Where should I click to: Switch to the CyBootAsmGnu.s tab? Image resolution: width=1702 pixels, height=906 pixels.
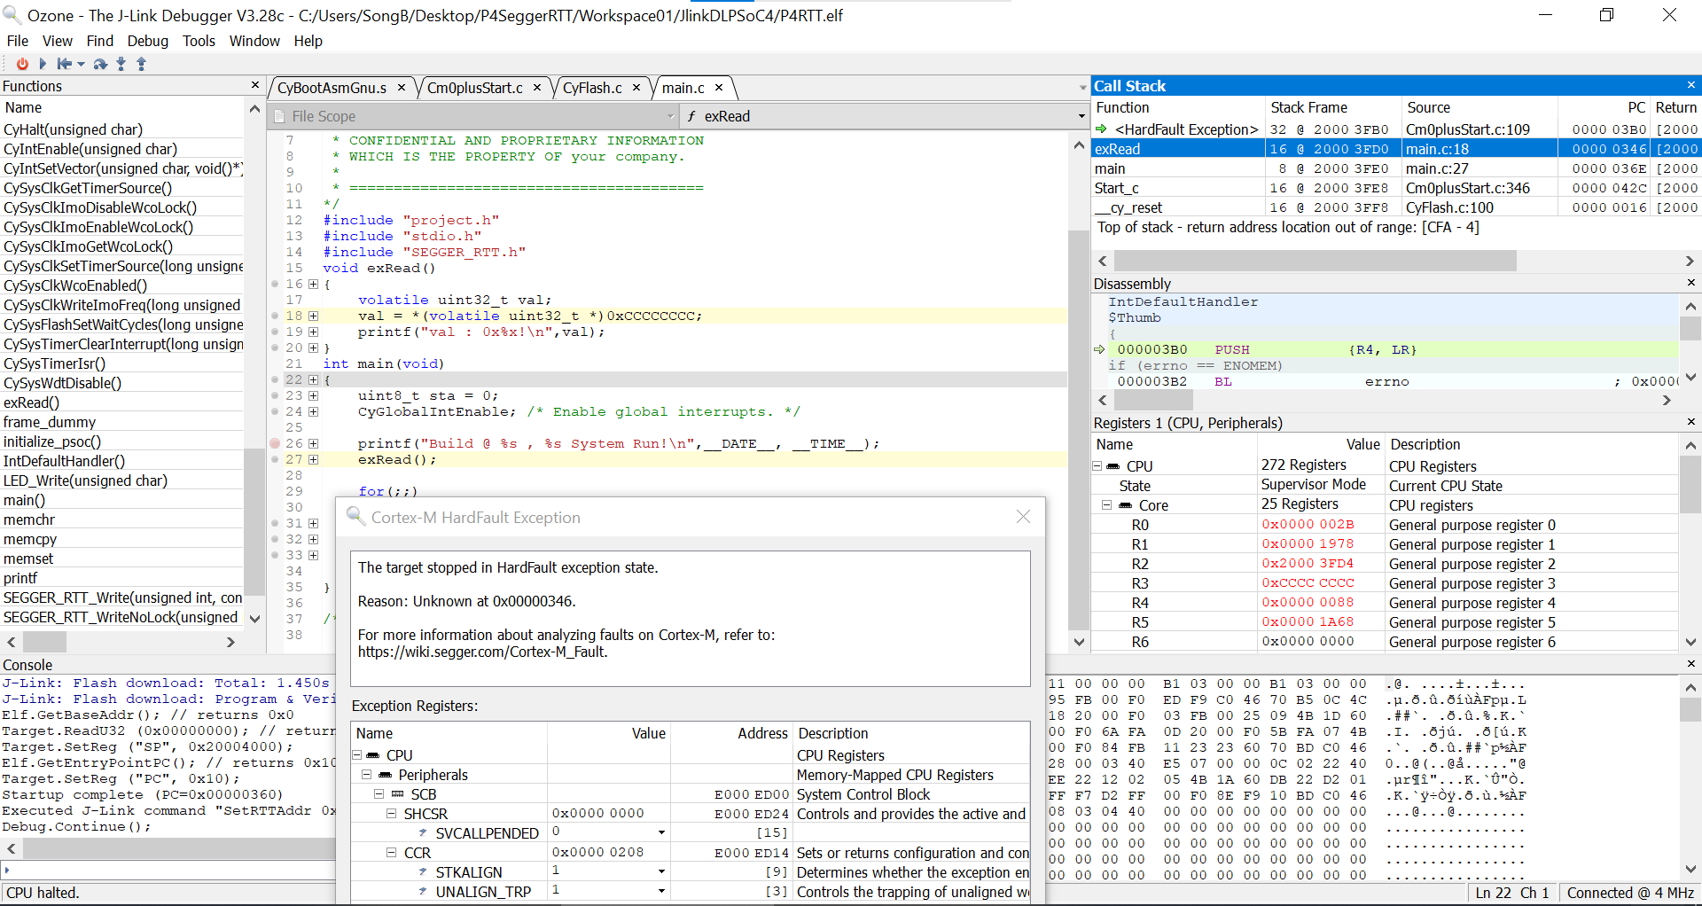point(332,88)
